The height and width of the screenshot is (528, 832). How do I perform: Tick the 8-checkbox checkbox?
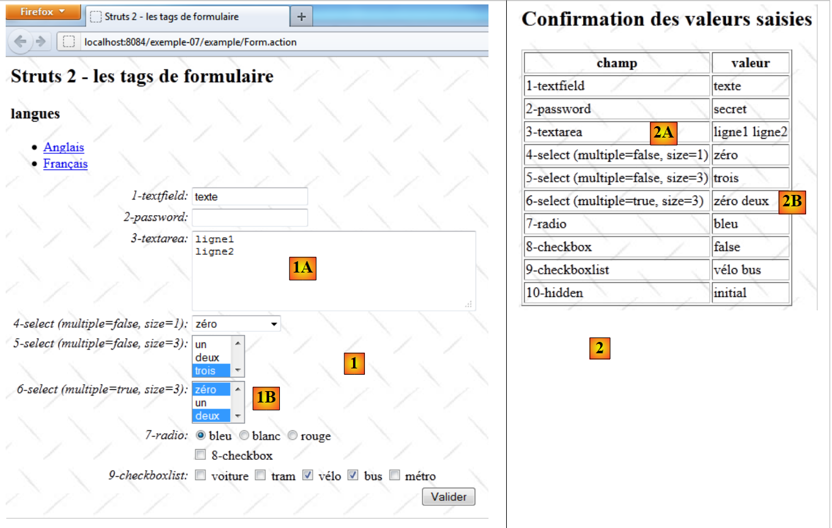200,455
